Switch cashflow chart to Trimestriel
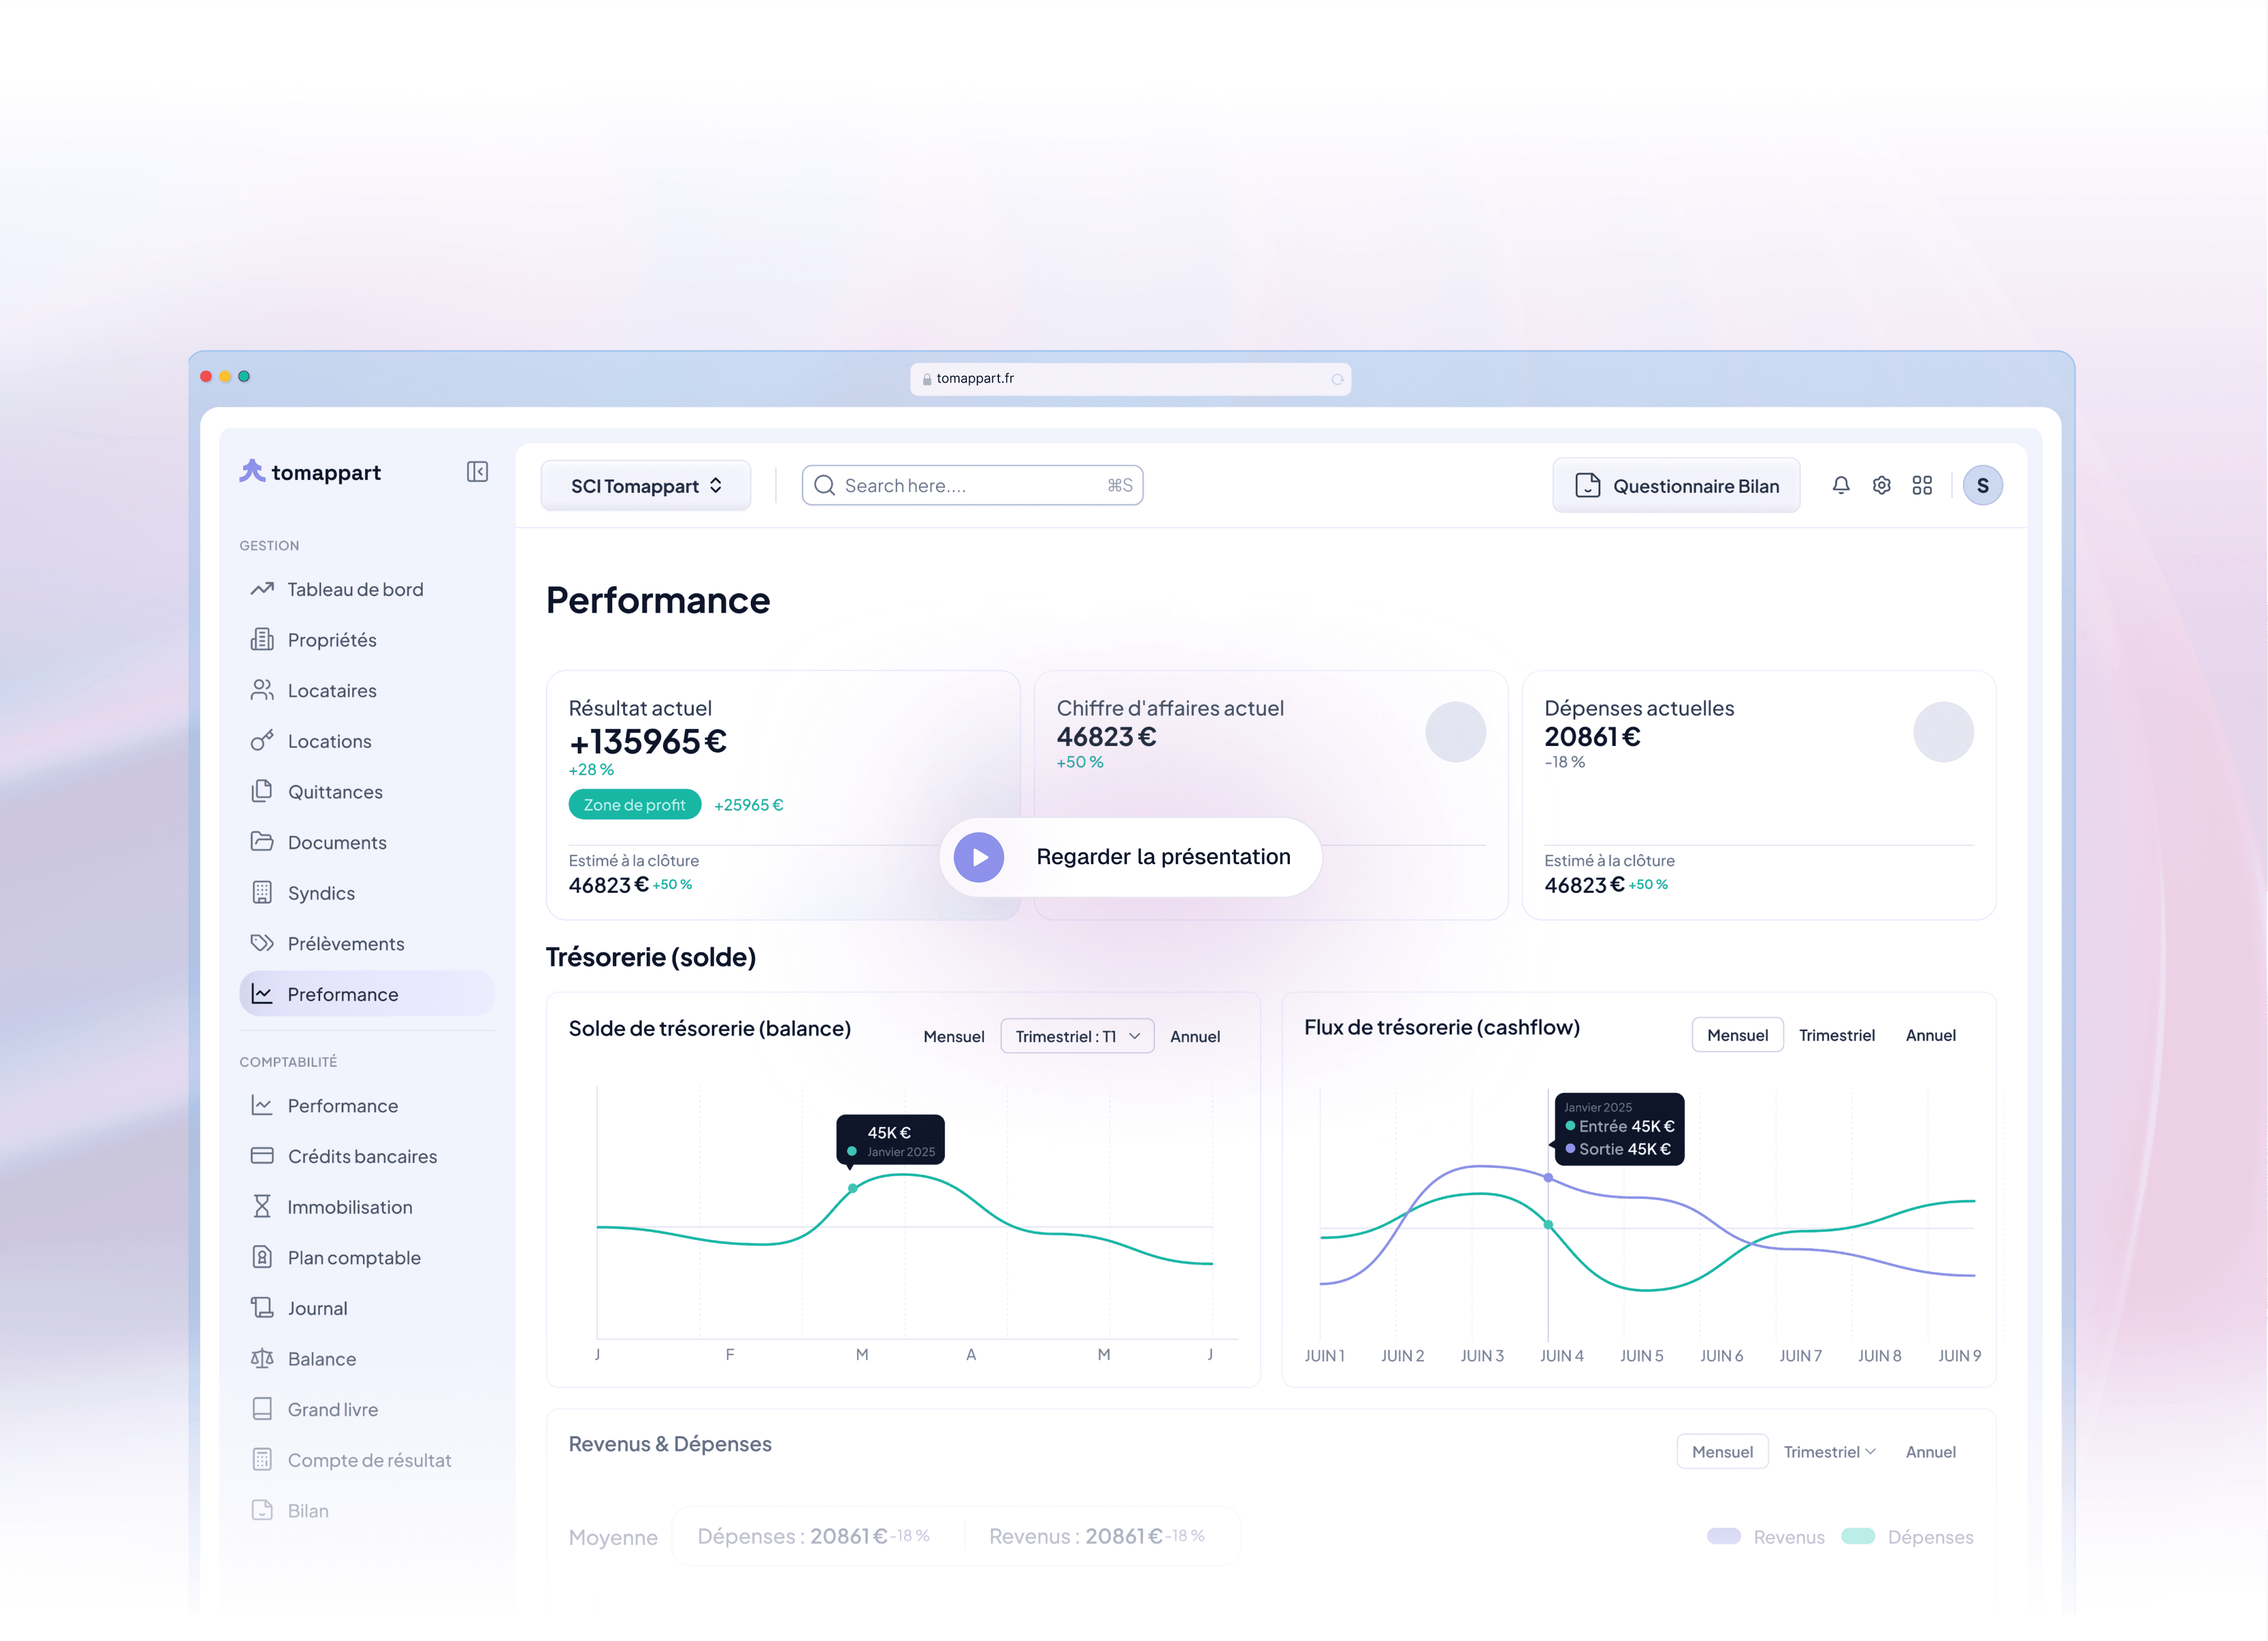Image resolution: width=2268 pixels, height=1641 pixels. point(1836,1035)
